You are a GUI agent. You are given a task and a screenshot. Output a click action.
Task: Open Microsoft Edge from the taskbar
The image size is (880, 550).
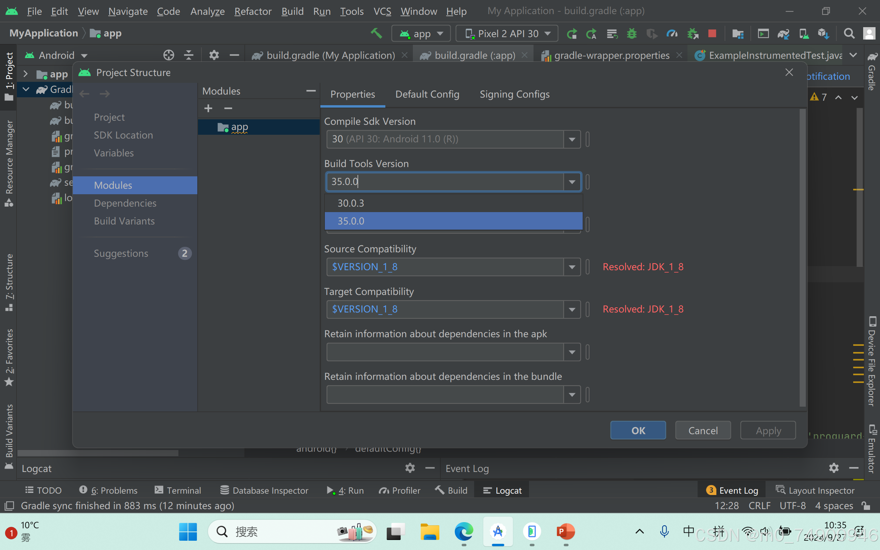pos(463,532)
